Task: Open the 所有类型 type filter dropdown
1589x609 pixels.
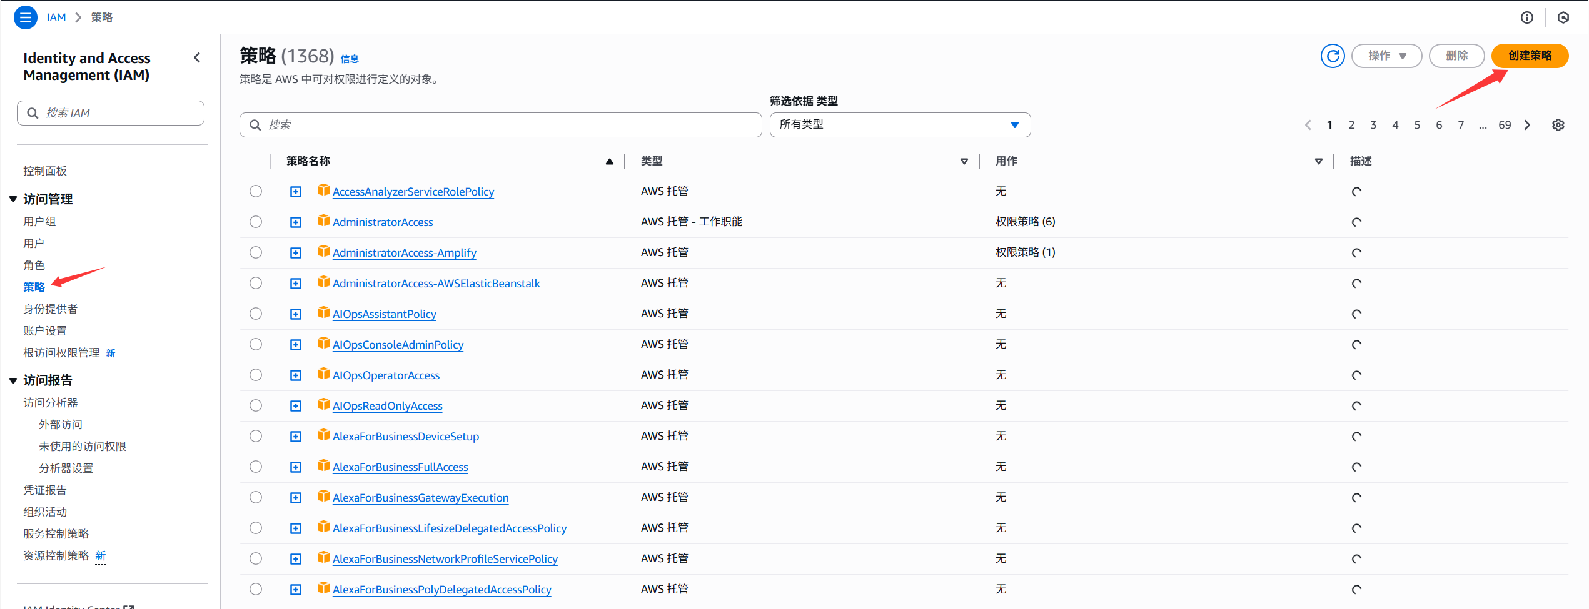Action: click(x=899, y=125)
